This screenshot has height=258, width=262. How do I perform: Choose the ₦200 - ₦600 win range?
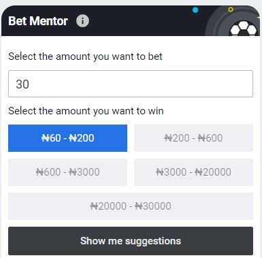[x=193, y=138]
